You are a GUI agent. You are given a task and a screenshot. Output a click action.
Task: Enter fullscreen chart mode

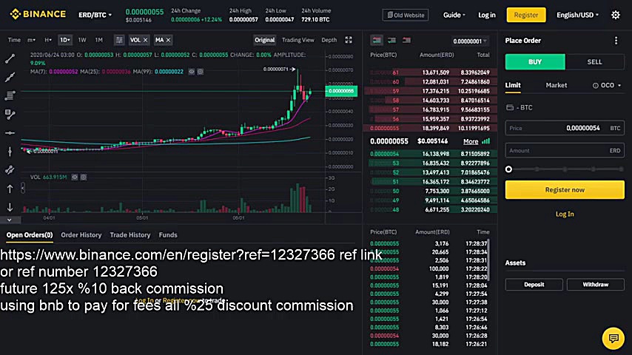tap(349, 39)
